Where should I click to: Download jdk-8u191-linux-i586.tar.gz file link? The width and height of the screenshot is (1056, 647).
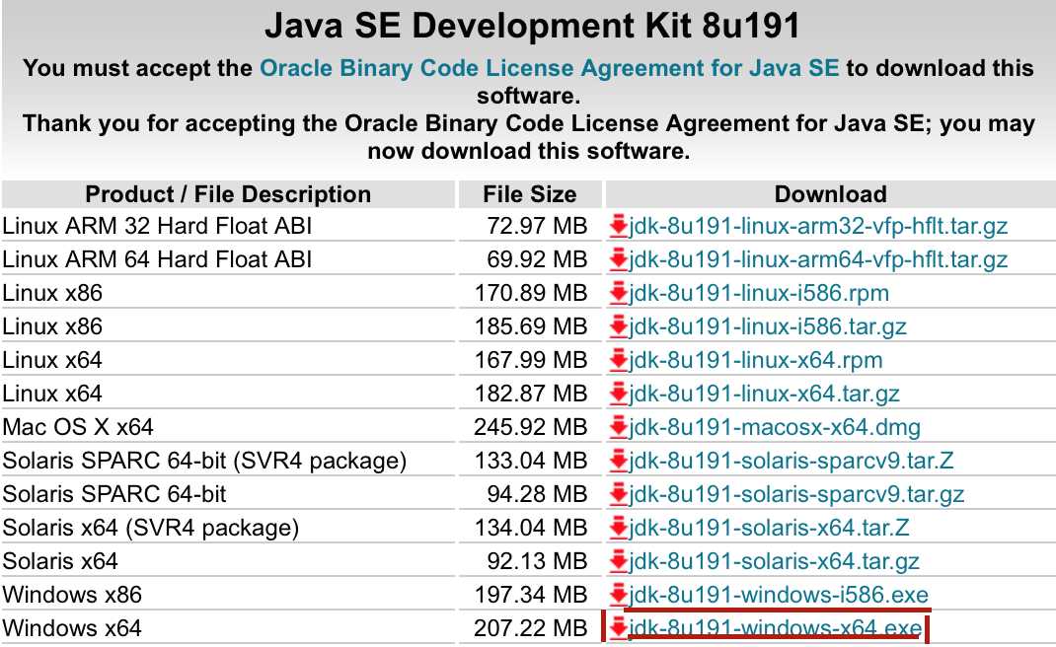[x=768, y=326]
